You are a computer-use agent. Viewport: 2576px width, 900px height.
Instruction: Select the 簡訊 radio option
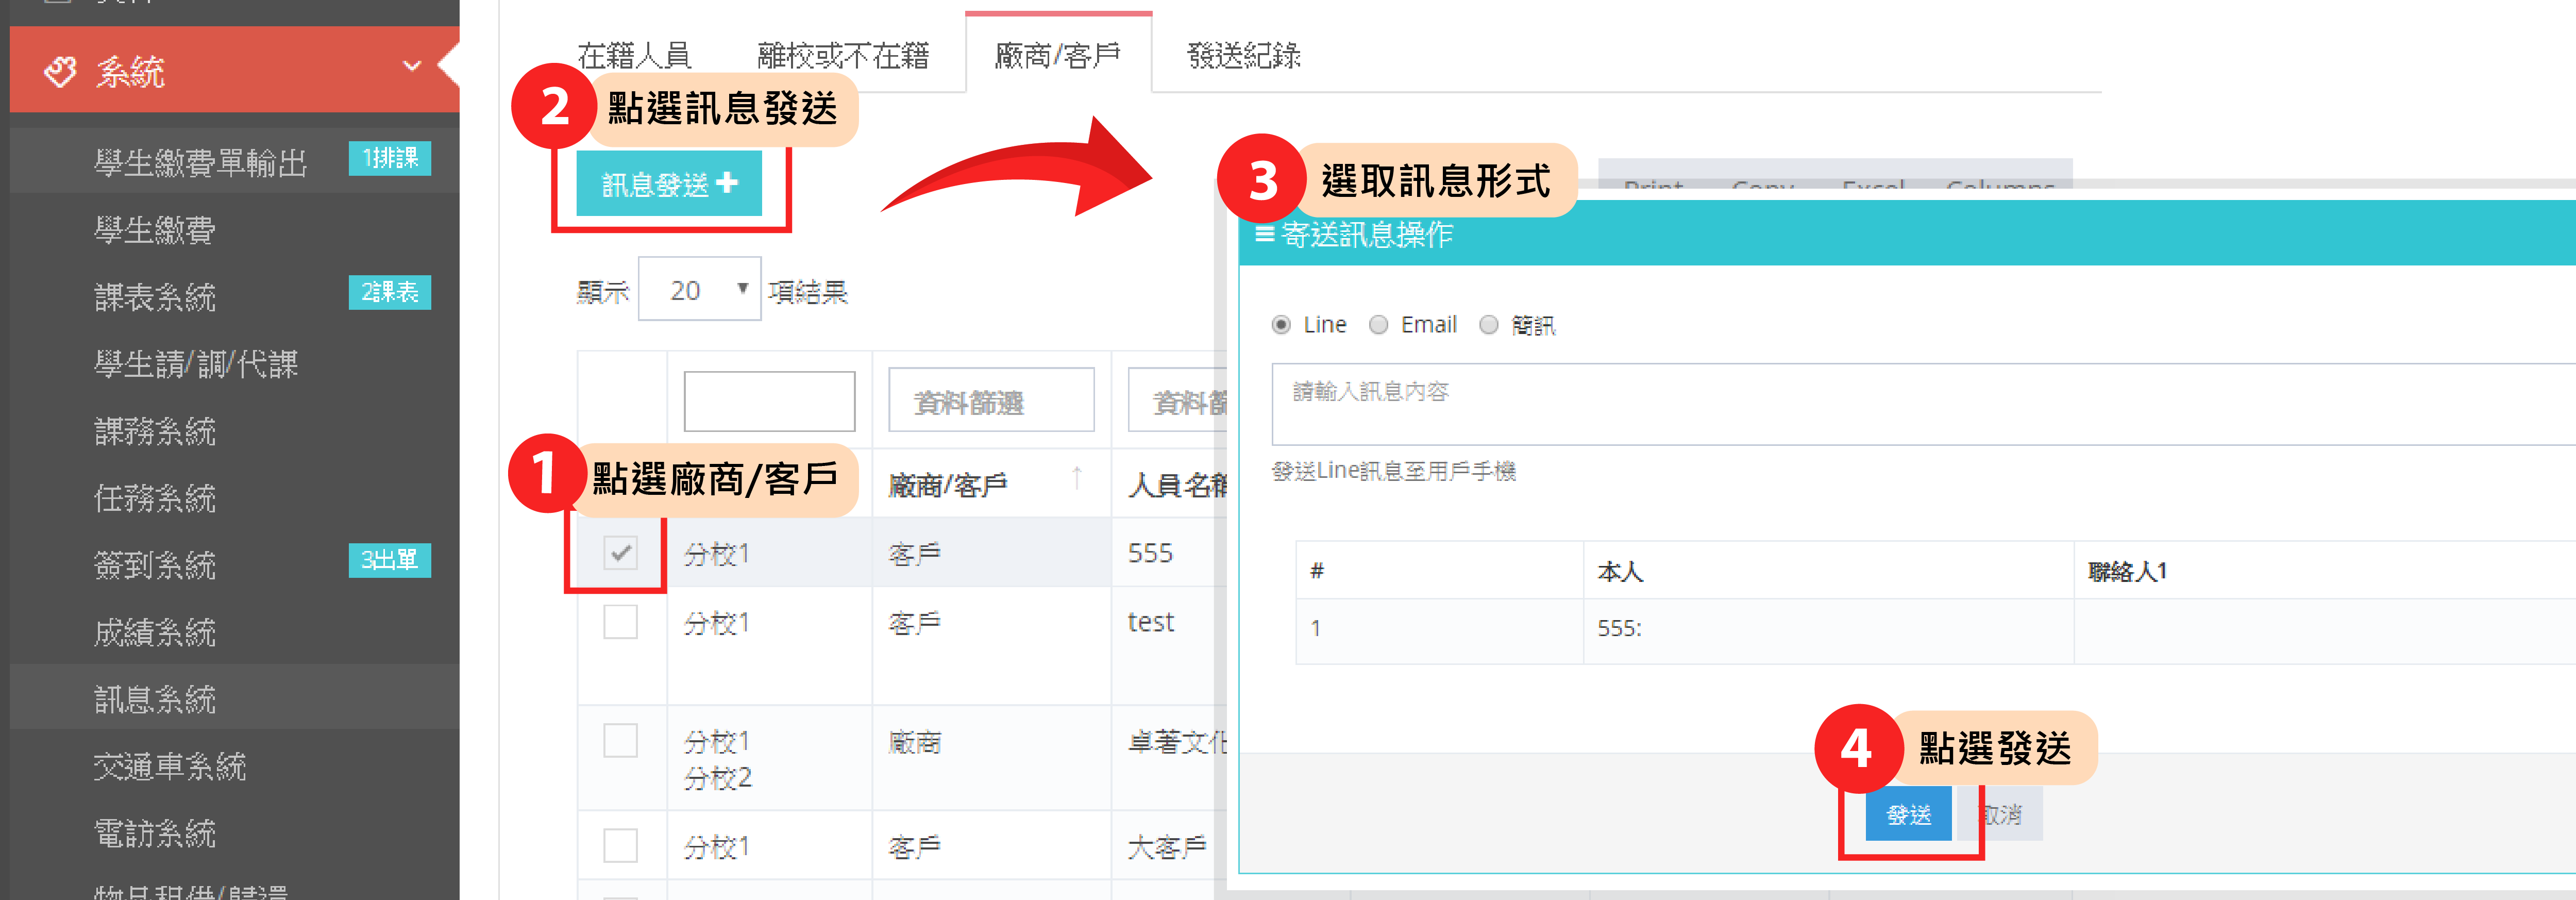coord(1489,325)
